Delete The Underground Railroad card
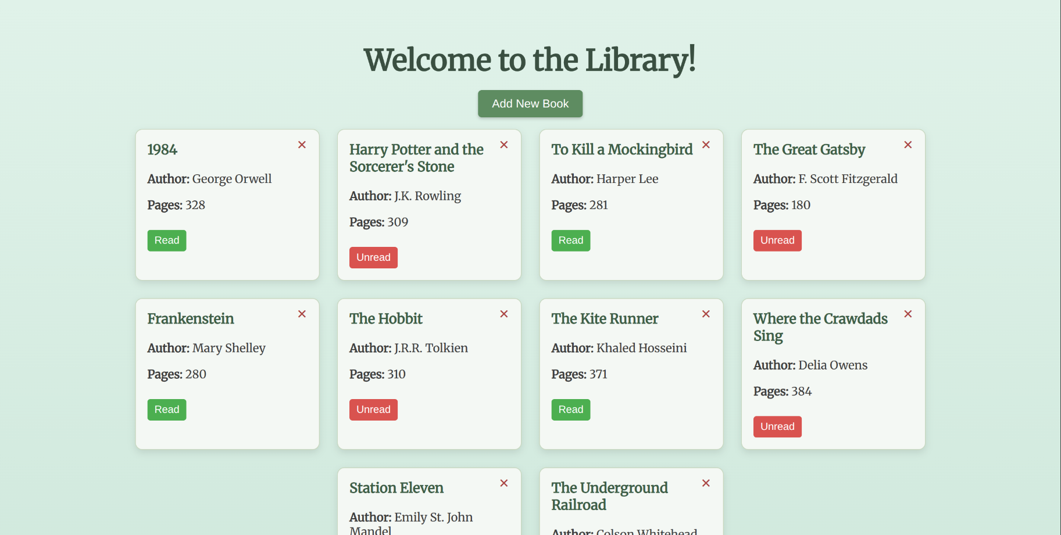 [x=706, y=483]
